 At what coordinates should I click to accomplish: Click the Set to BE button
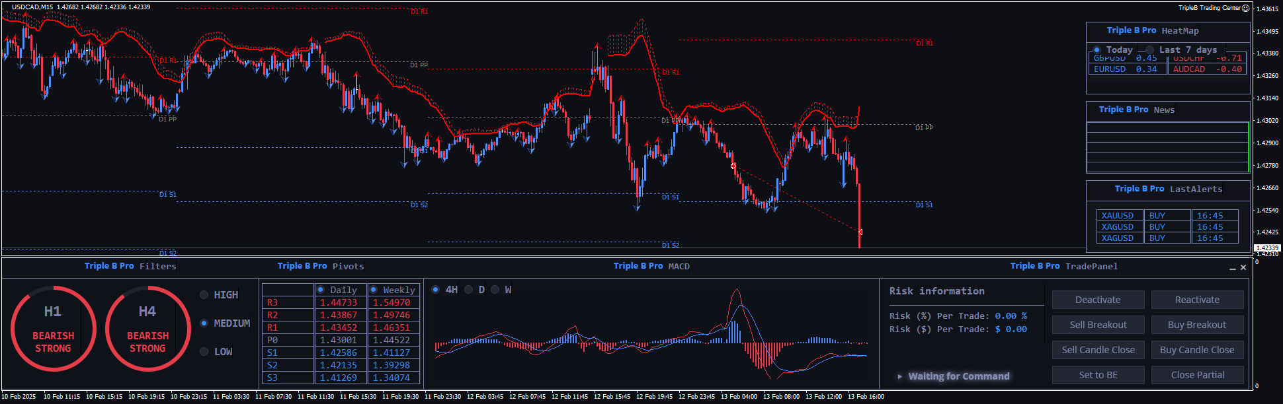point(1098,375)
